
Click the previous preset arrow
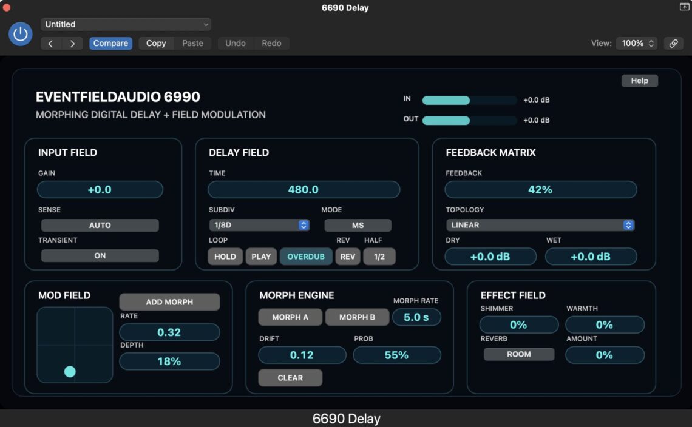(x=50, y=43)
